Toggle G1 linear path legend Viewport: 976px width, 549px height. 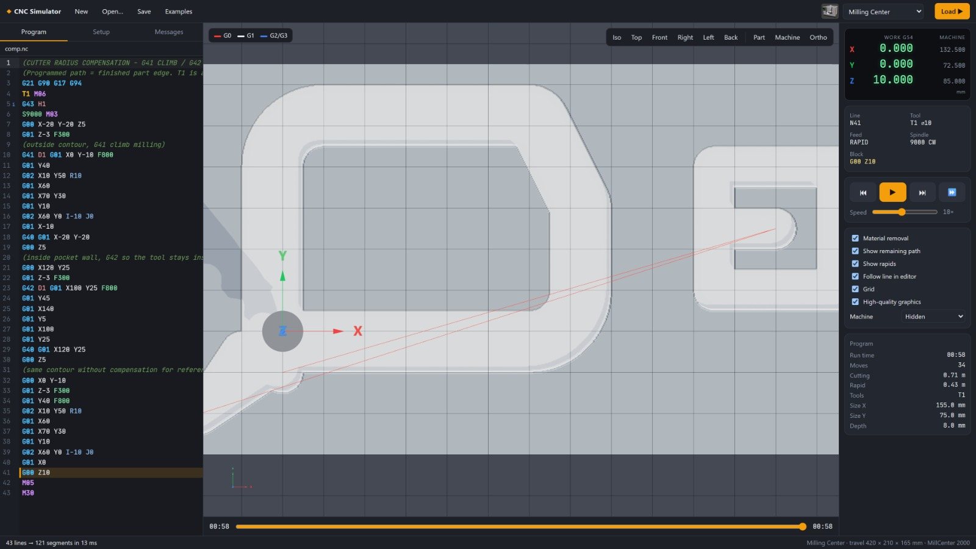(246, 36)
